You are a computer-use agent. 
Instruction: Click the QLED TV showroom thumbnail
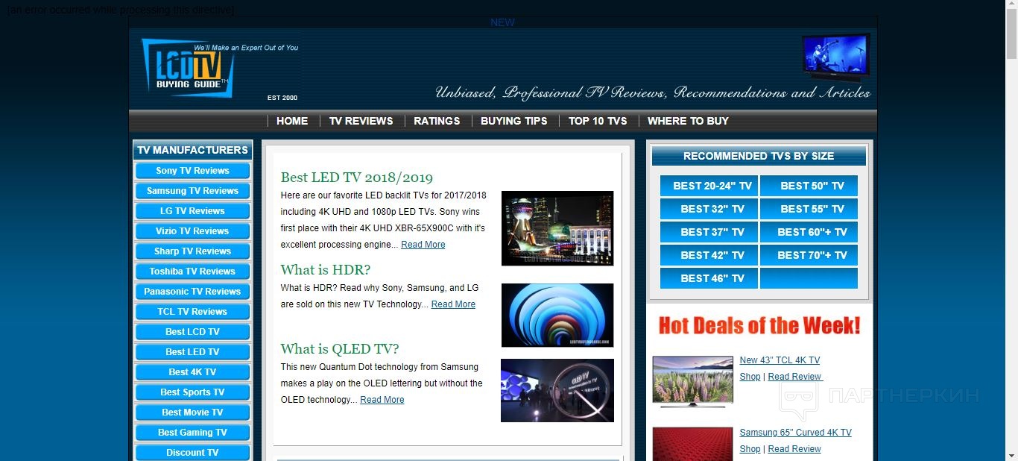(557, 390)
